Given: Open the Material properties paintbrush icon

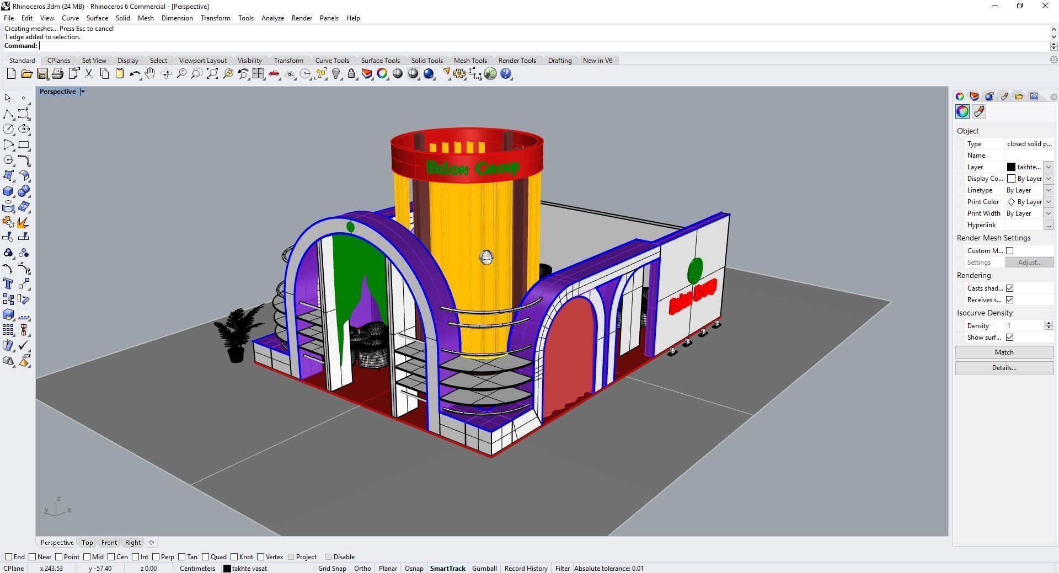Looking at the screenshot, I should (x=979, y=112).
